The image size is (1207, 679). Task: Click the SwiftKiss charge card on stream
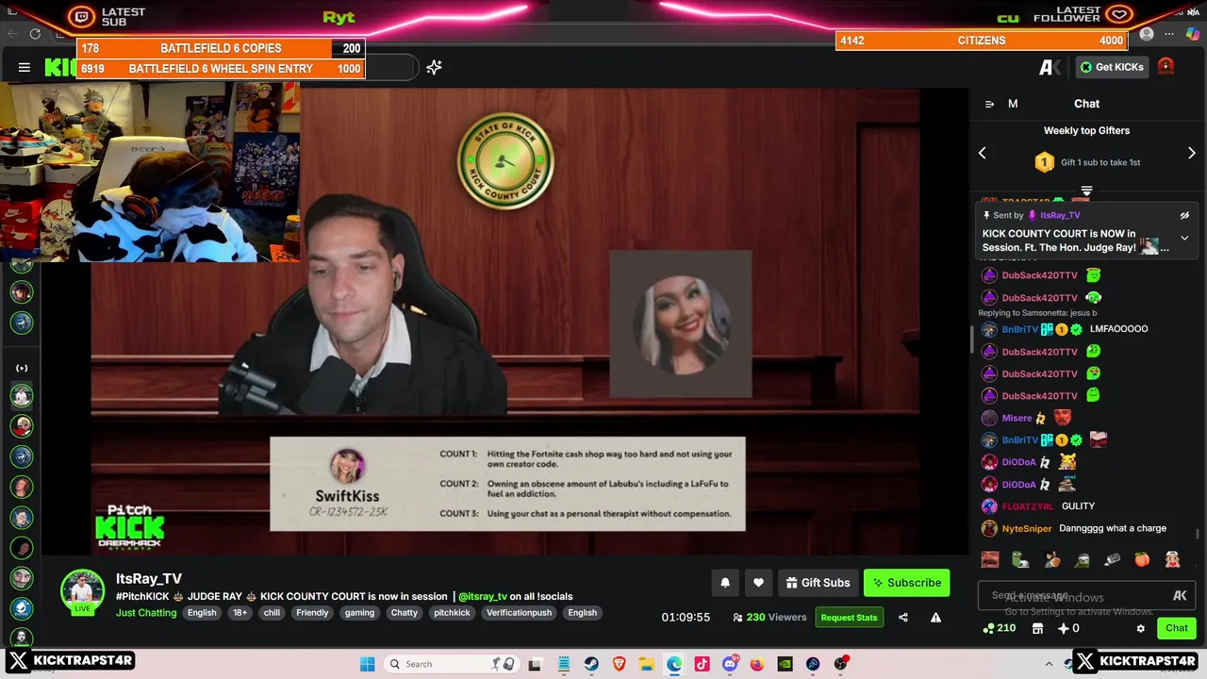(x=507, y=484)
